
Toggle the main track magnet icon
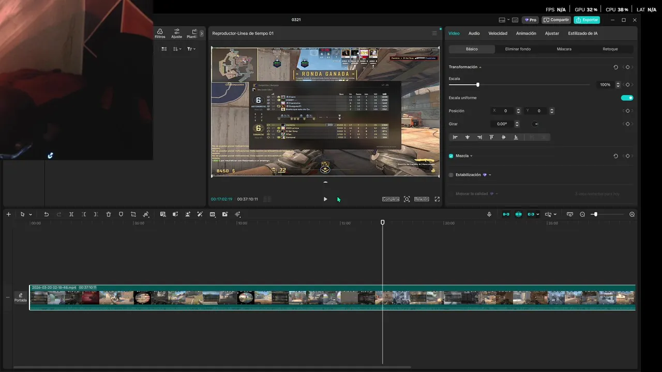tap(506, 214)
